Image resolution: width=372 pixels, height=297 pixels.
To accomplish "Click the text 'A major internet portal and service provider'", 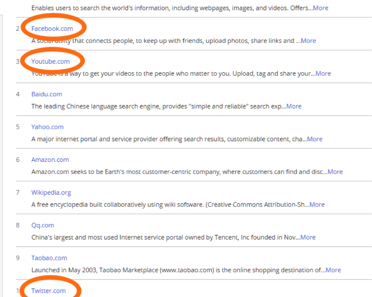I will 94,139.
